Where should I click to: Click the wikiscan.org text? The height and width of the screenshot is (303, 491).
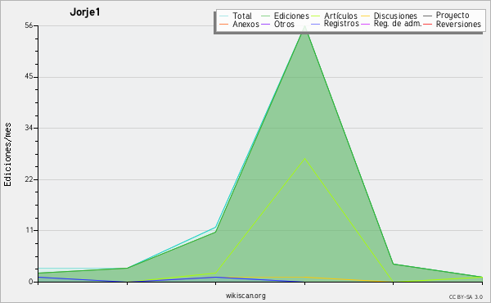[245, 296]
